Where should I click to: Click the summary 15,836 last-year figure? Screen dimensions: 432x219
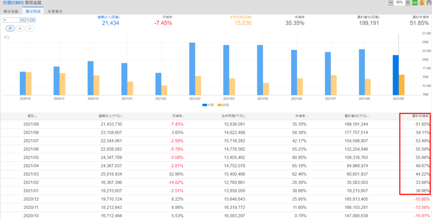point(243,23)
